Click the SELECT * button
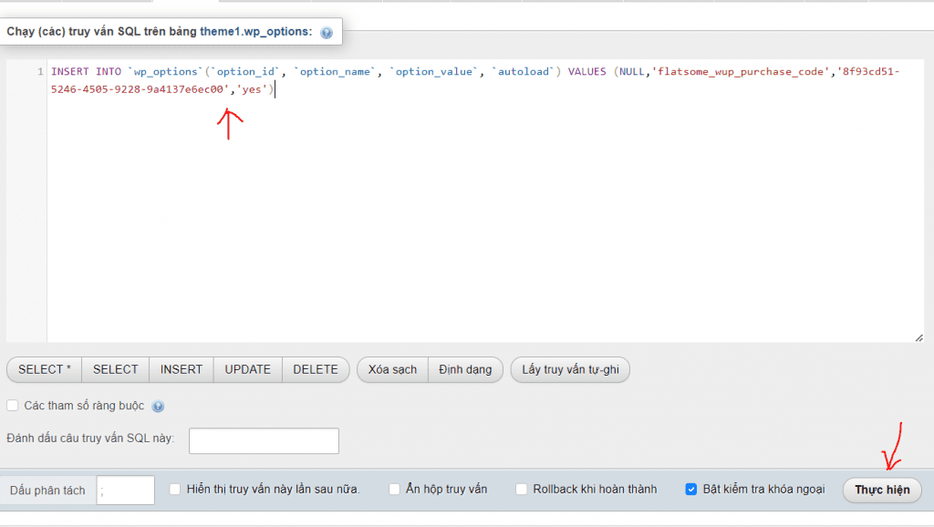This screenshot has width=934, height=527. coord(44,369)
